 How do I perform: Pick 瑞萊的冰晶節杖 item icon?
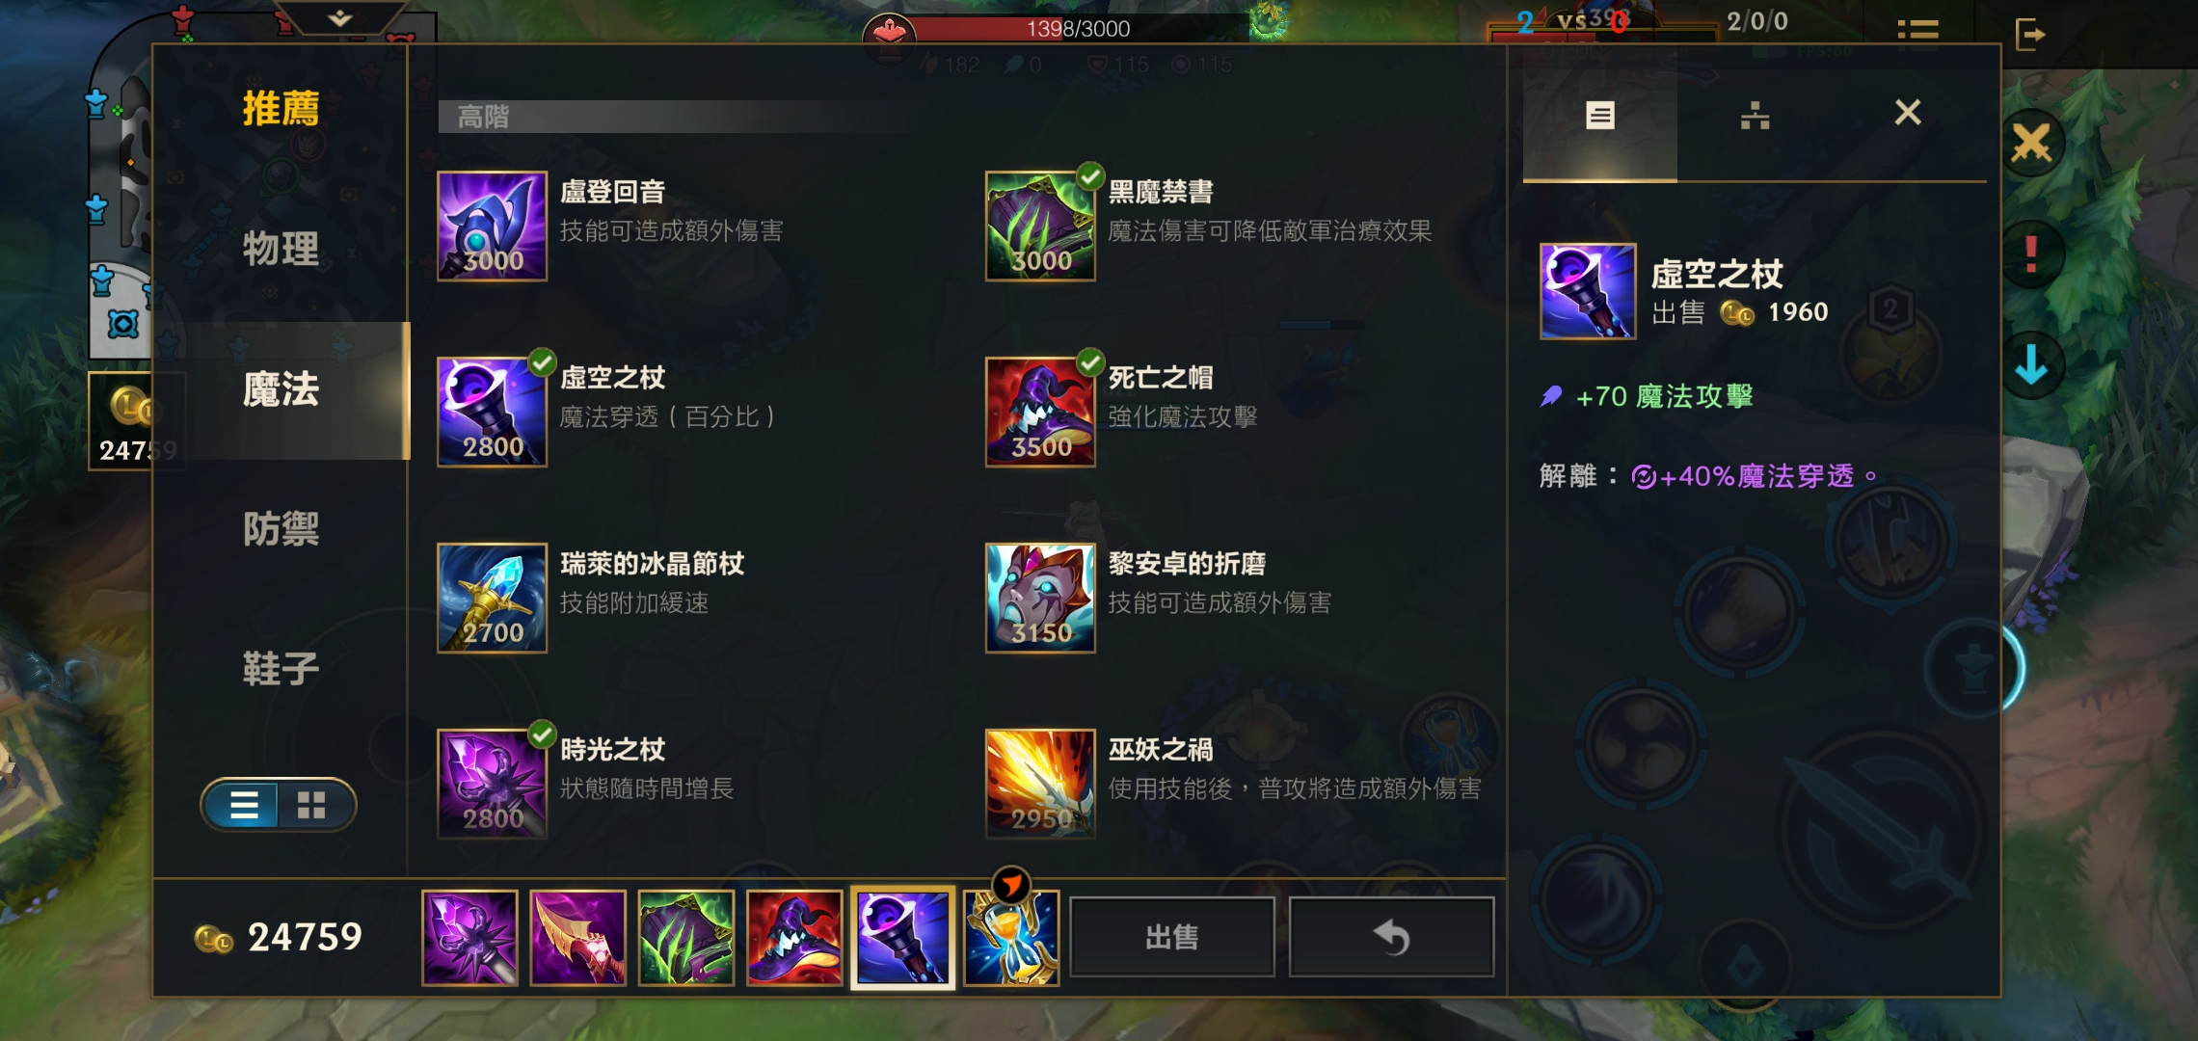(x=492, y=598)
